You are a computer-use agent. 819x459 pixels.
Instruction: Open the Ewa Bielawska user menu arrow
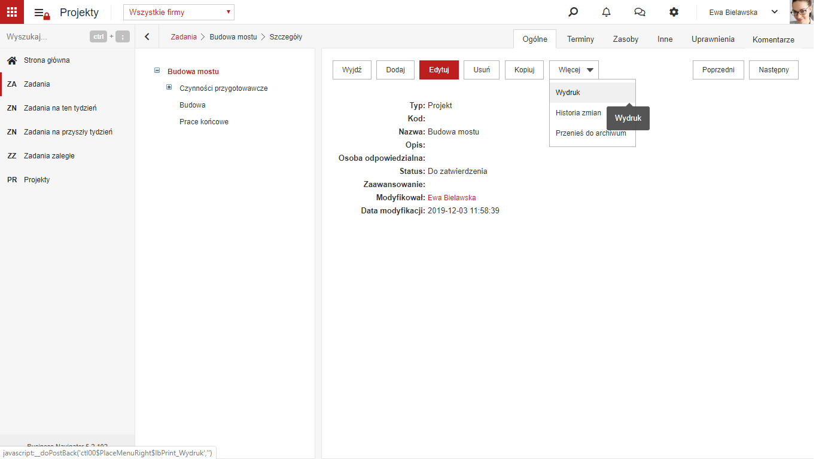[775, 12]
